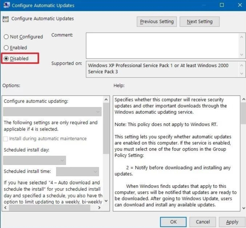Click Supported on box scroll up arrow
246x228 pixels.
pyautogui.click(x=242, y=65)
